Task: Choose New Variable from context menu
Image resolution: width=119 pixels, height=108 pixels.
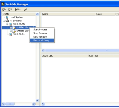Action: (x=42, y=37)
